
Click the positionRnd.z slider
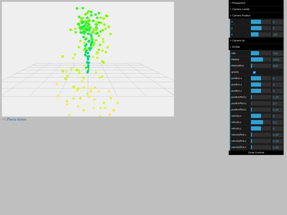(261, 109)
